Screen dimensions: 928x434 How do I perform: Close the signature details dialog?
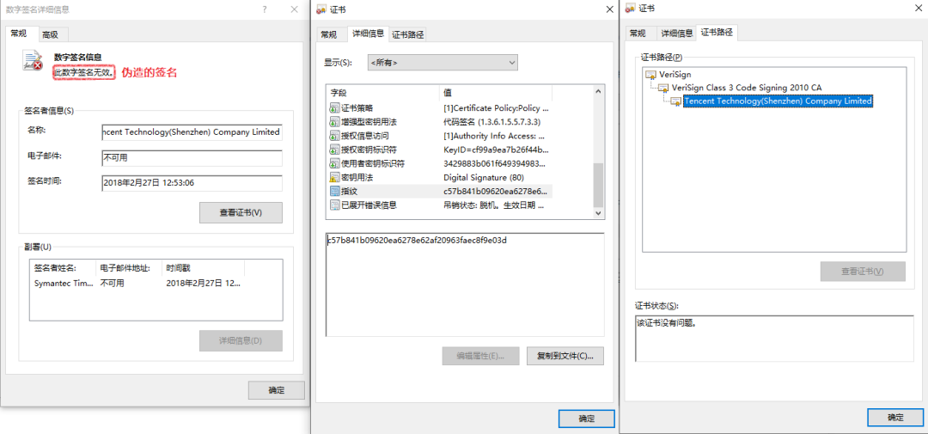pyautogui.click(x=294, y=9)
